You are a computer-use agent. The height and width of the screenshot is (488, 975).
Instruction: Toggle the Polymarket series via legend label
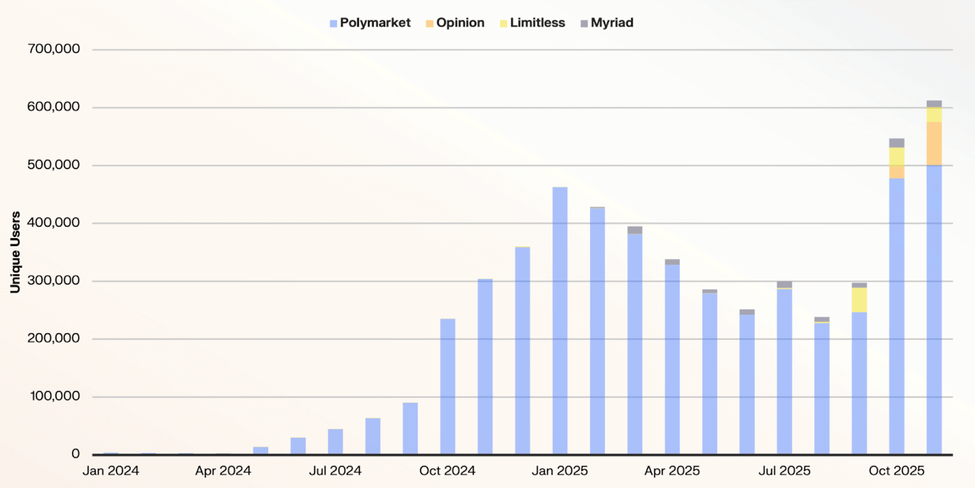click(375, 23)
